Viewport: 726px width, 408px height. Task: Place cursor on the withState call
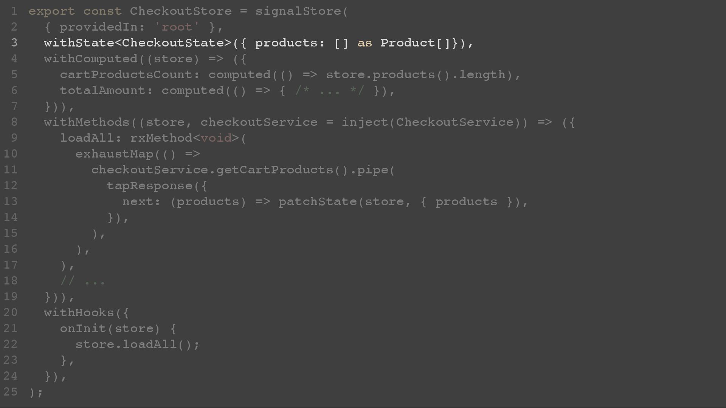[x=79, y=43]
